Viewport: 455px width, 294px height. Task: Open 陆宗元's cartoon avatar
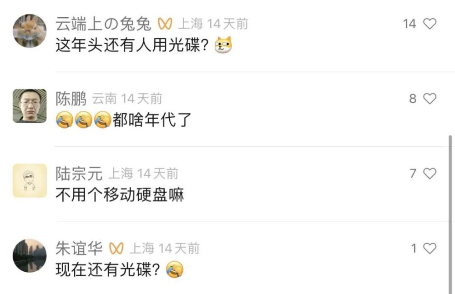pos(30,181)
